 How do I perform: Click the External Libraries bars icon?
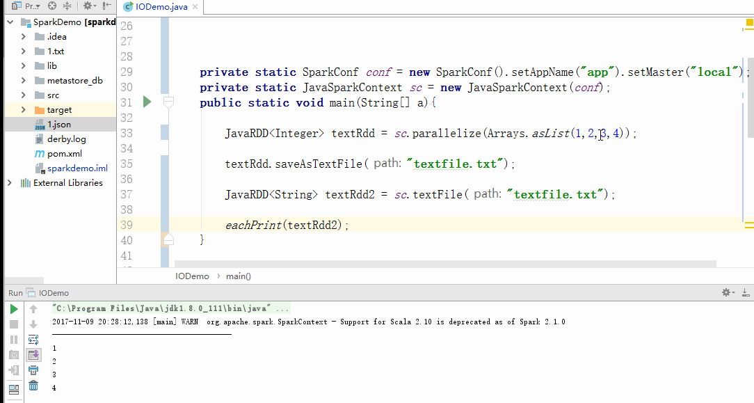[26, 183]
